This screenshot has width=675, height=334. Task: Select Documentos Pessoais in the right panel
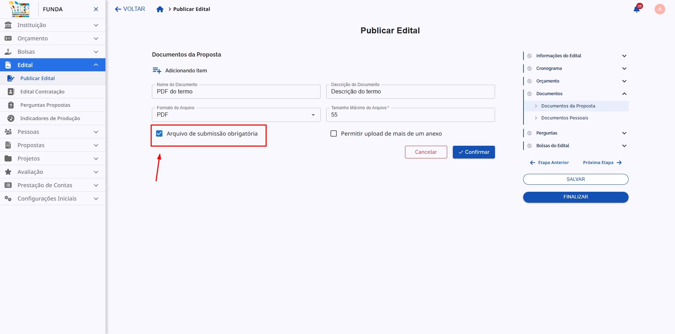pos(565,118)
